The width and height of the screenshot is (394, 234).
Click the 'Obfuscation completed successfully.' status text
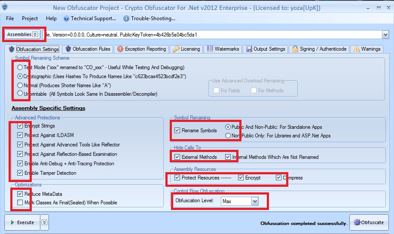[x=303, y=223]
